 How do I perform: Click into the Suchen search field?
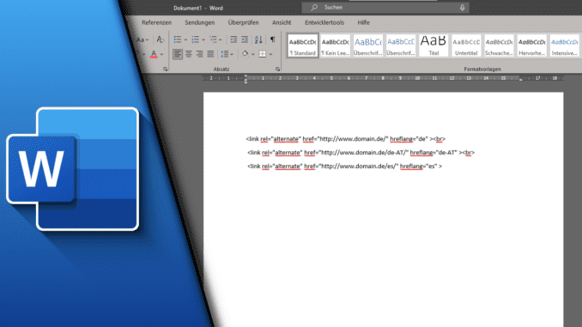pos(385,8)
